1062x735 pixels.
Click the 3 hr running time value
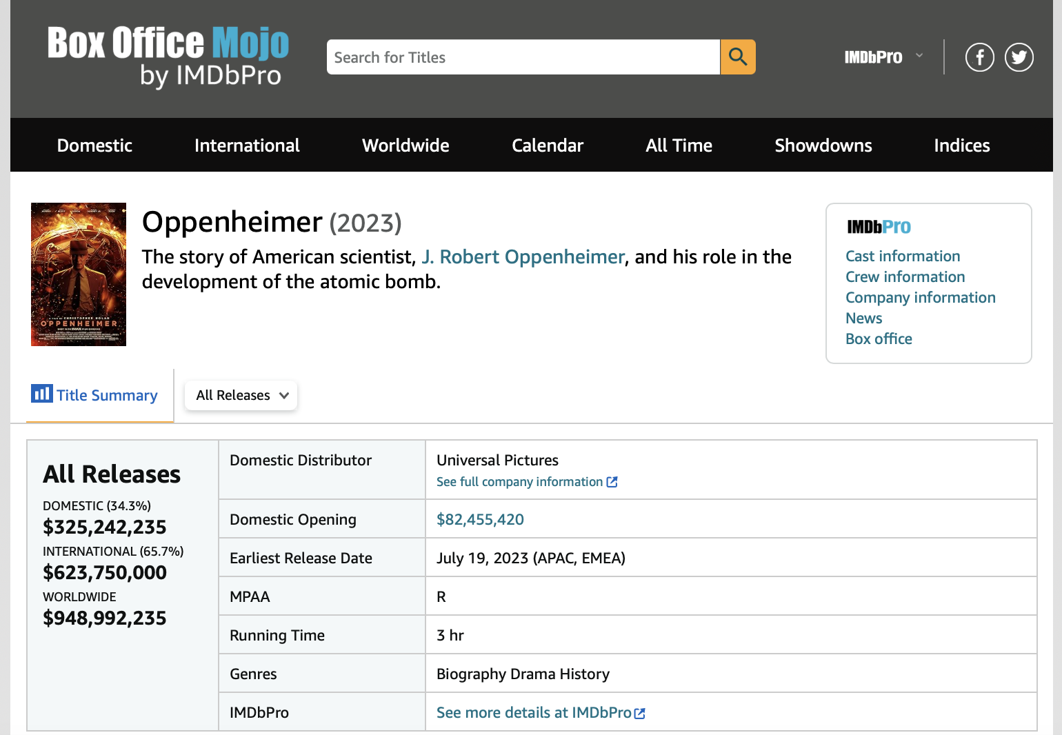(x=450, y=635)
